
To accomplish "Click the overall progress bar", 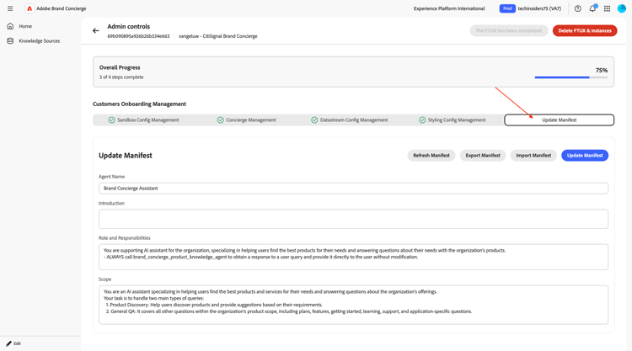I will (570, 77).
